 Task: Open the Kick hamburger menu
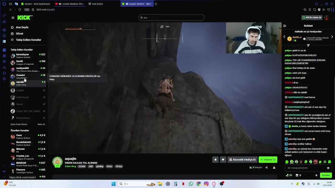tap(13, 18)
